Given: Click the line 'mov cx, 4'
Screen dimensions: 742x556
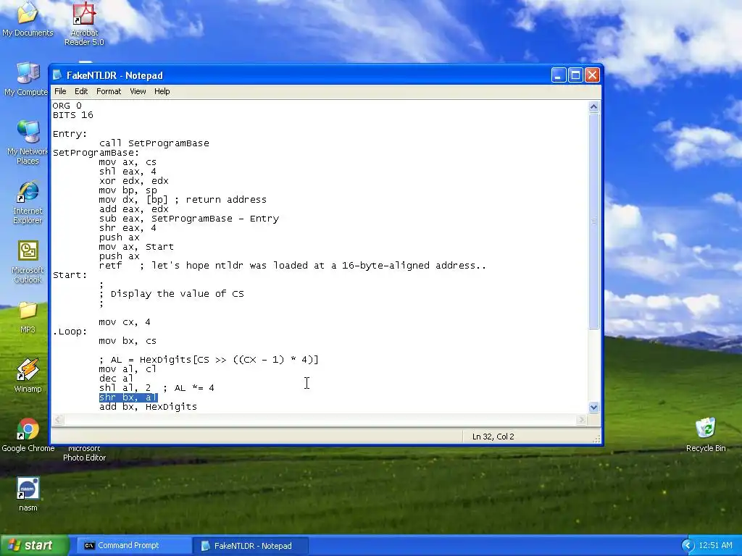Looking at the screenshot, I should 125,322.
